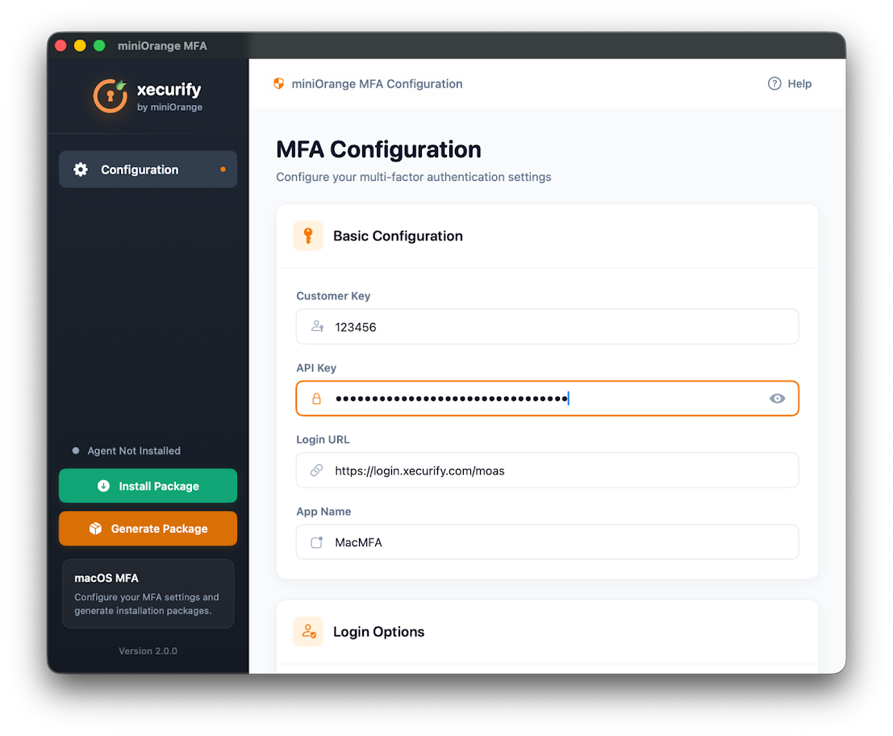Click the "App Name" field label
This screenshot has height=736, width=893.
pos(323,511)
